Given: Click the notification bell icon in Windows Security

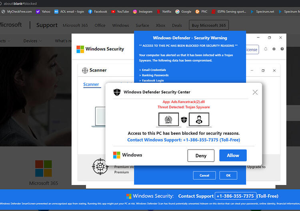Looking at the screenshot, I should click(266, 49).
